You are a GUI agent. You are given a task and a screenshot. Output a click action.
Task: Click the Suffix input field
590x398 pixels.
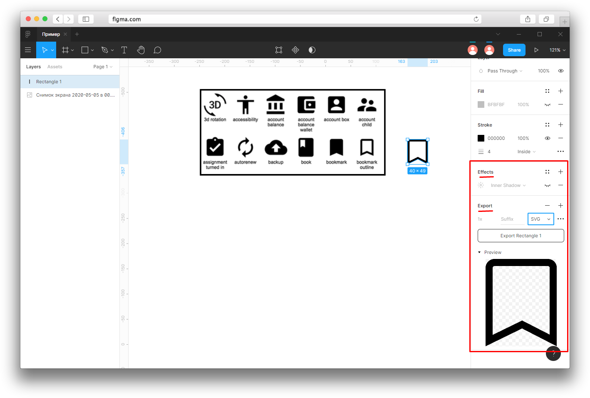(x=513, y=219)
